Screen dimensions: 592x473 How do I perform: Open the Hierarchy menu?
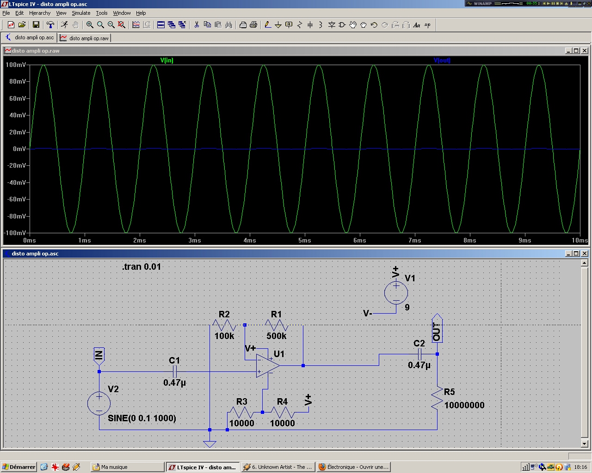pyautogui.click(x=40, y=13)
